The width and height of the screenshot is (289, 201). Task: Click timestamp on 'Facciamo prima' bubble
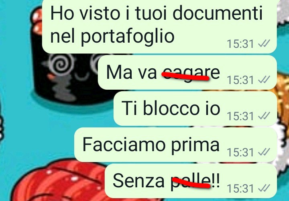(x=240, y=152)
